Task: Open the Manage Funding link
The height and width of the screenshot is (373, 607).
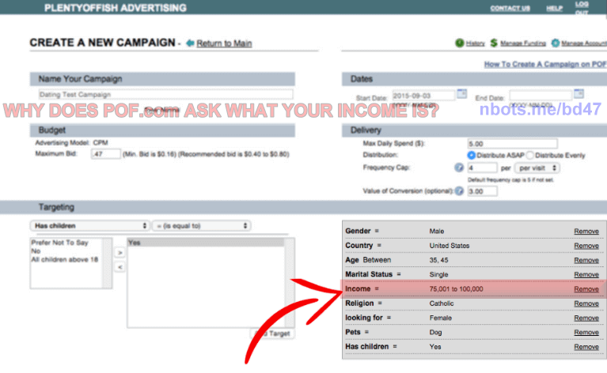Action: (x=523, y=43)
